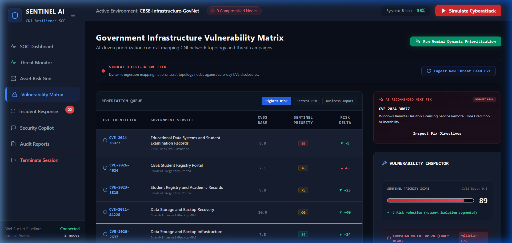
Task: Click the sparkle icon in AI Recommended Next Fix
Action: (x=381, y=99)
